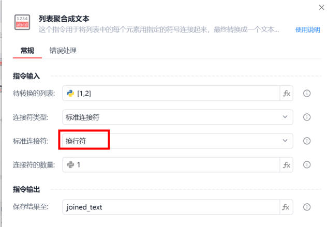Toggle Python mode icon in 连接符的数量 field
This screenshot has width=328, height=227.
(x=70, y=165)
